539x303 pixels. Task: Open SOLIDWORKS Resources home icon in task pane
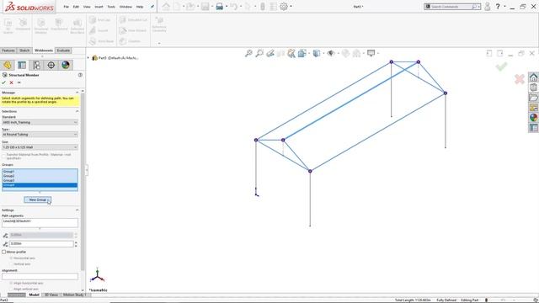(x=533, y=77)
